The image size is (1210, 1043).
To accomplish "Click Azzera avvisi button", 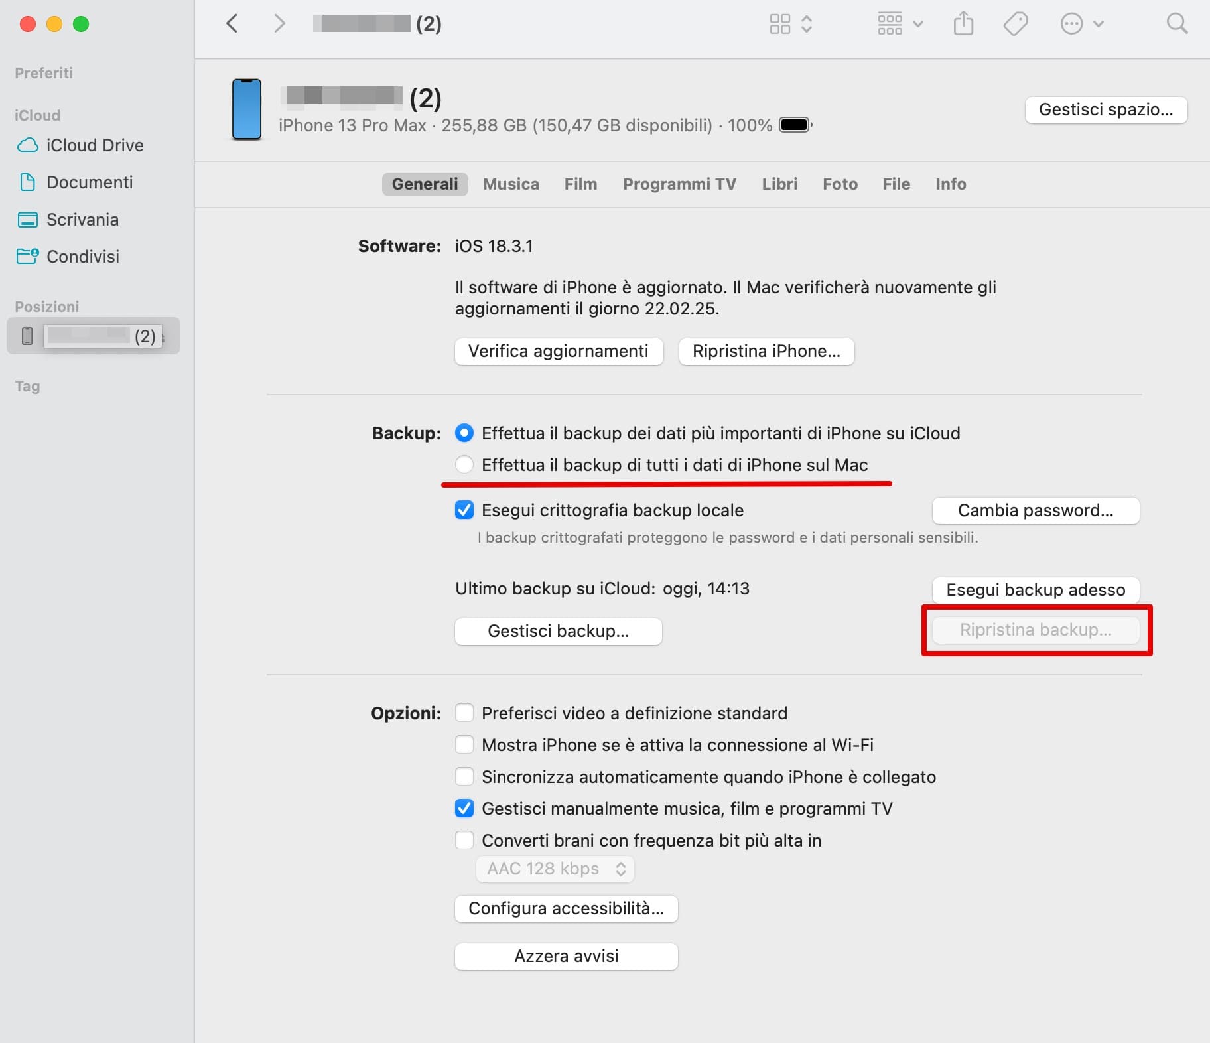I will point(566,956).
